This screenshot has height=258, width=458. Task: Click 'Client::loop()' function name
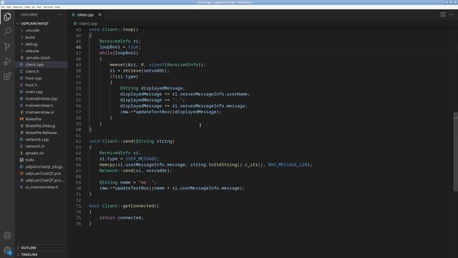[x=120, y=29]
